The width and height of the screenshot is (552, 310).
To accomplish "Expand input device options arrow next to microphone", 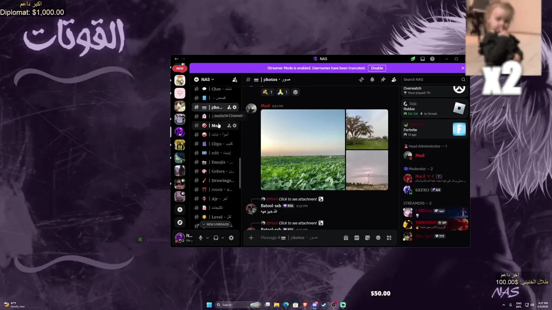I will (207, 238).
